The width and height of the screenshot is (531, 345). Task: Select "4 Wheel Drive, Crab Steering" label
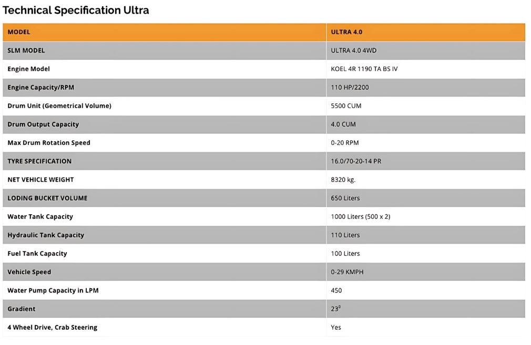coord(52,328)
